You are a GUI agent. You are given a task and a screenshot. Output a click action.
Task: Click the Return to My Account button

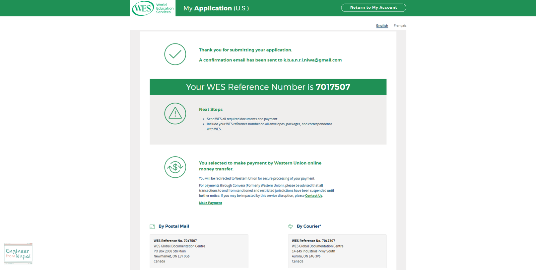click(x=374, y=8)
